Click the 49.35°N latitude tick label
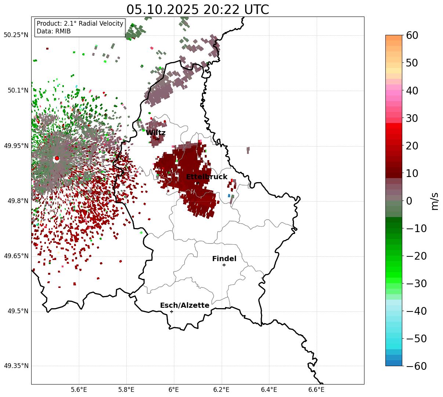Image resolution: width=443 pixels, height=397 pixels. point(16,366)
